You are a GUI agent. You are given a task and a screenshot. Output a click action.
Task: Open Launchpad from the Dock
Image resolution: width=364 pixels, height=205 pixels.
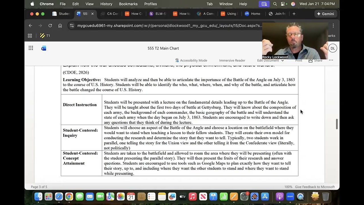48,196
